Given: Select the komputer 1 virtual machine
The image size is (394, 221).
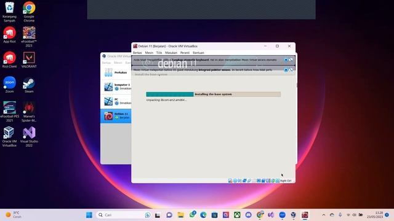Looking at the screenshot, I should 116,87.
